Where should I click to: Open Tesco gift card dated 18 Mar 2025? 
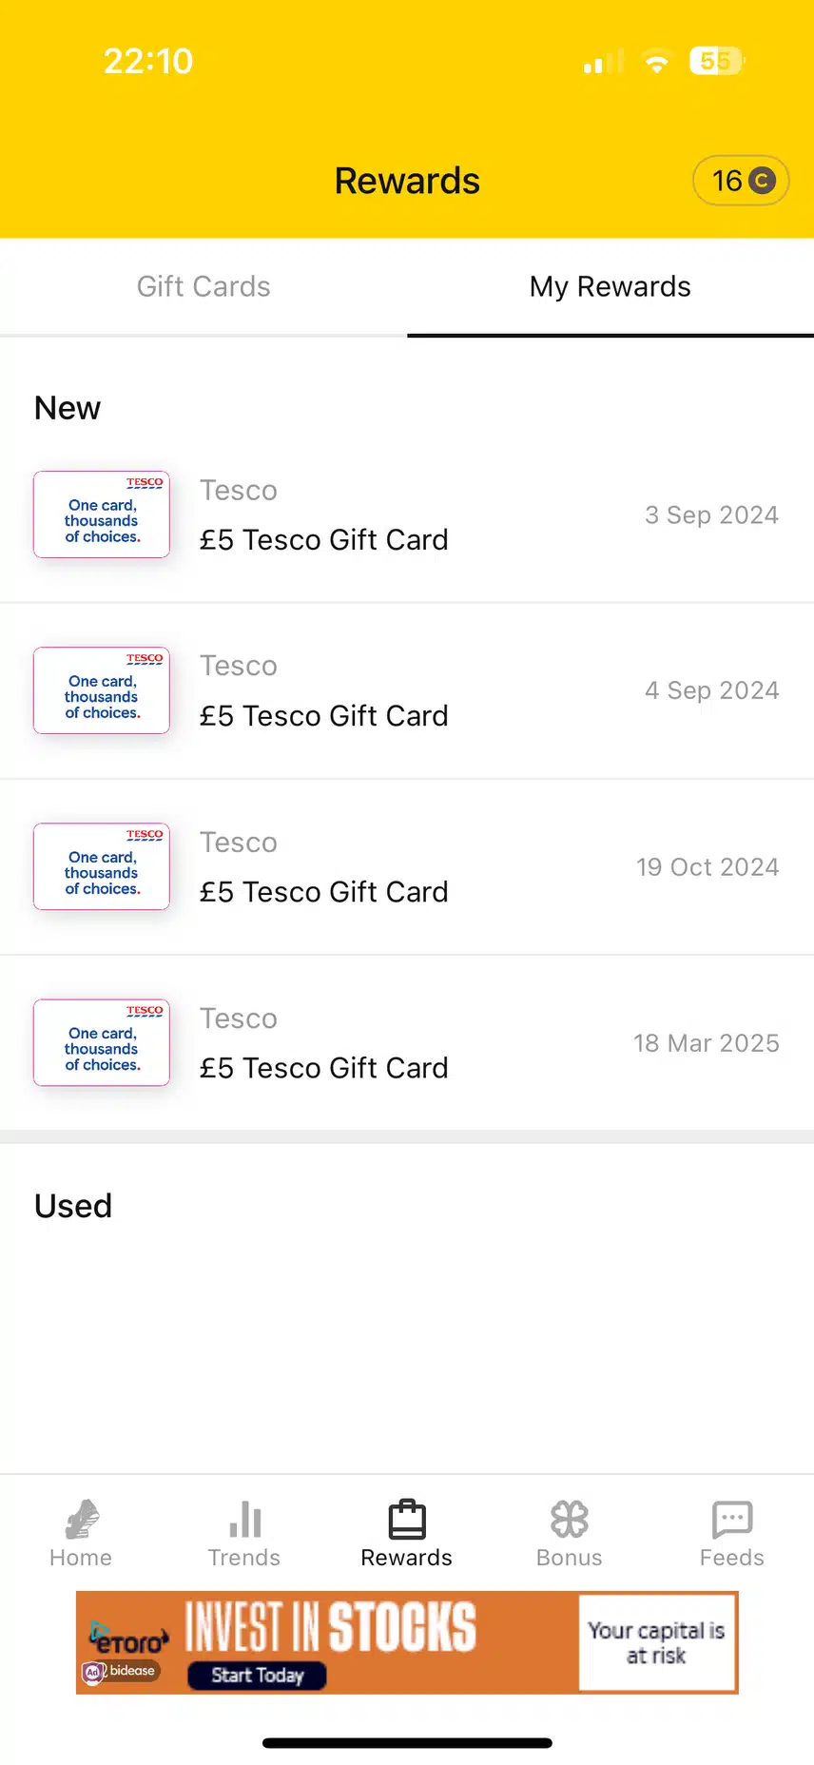(x=407, y=1043)
